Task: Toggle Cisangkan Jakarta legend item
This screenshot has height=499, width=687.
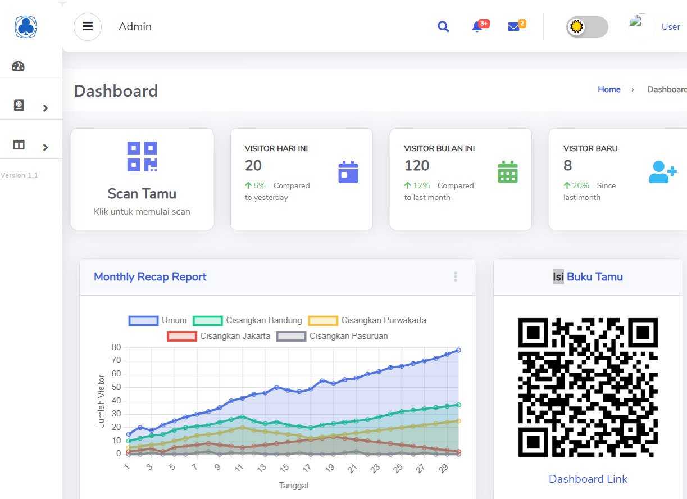Action: click(x=219, y=336)
